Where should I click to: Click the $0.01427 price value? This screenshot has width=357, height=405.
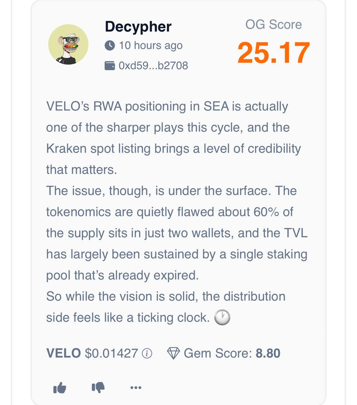pos(111,353)
